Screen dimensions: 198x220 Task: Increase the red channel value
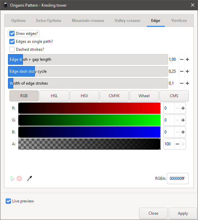[183, 108]
